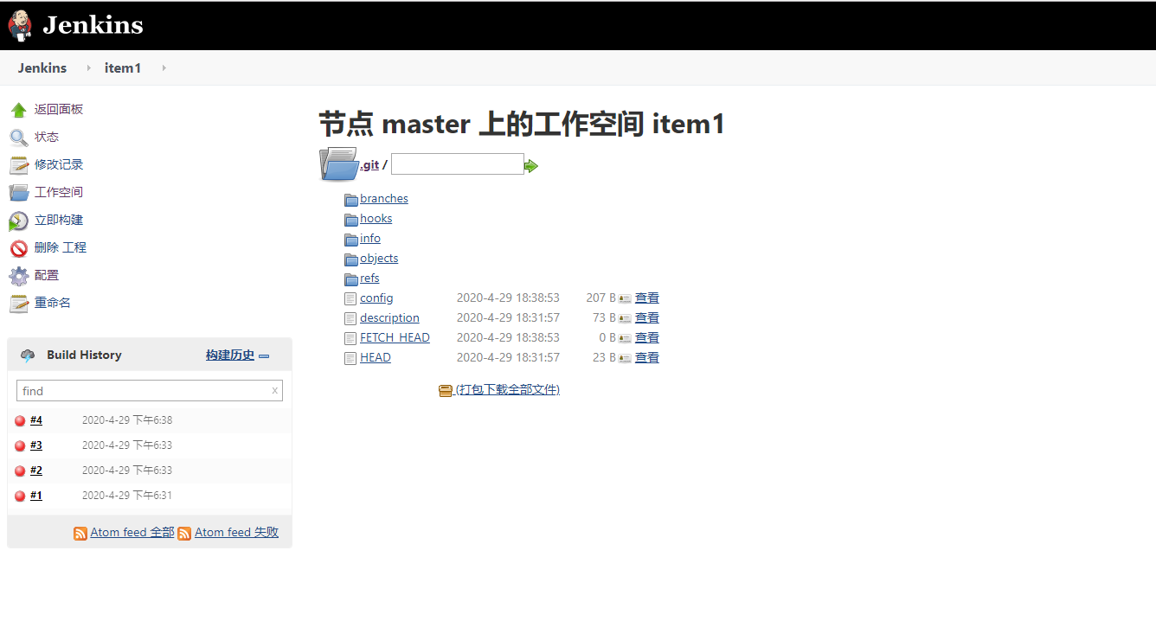1156x634 pixels.
Task: Click file icon beside config
Action: click(x=350, y=298)
